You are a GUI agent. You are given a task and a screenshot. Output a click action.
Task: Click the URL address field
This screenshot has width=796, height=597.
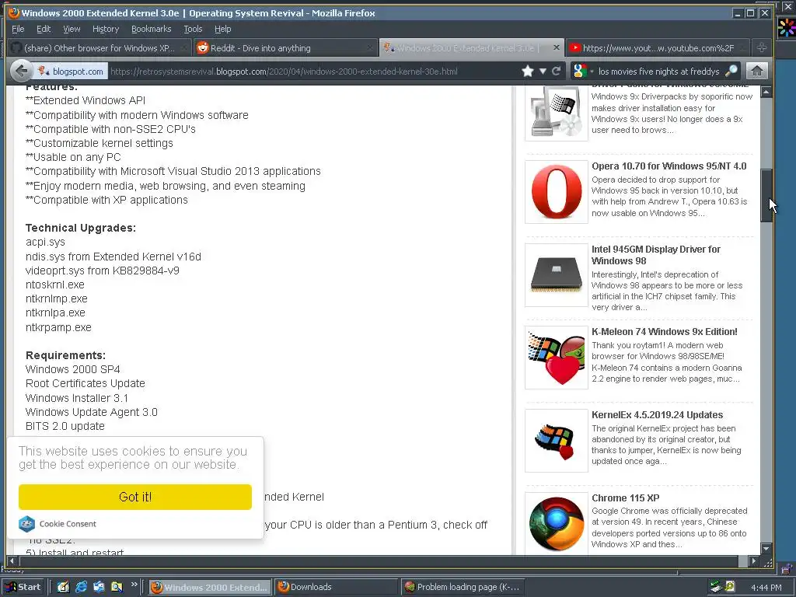314,72
